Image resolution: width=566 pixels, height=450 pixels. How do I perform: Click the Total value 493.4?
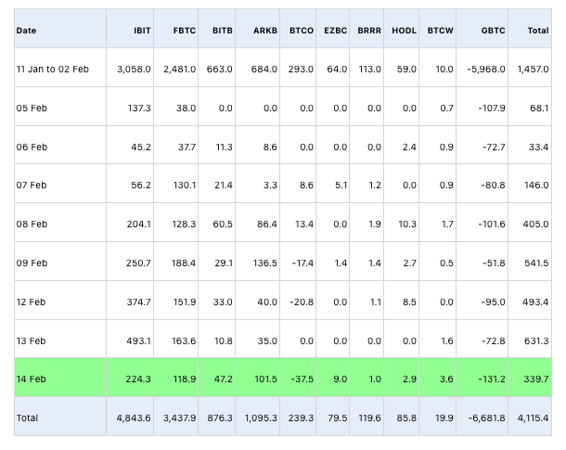click(535, 302)
